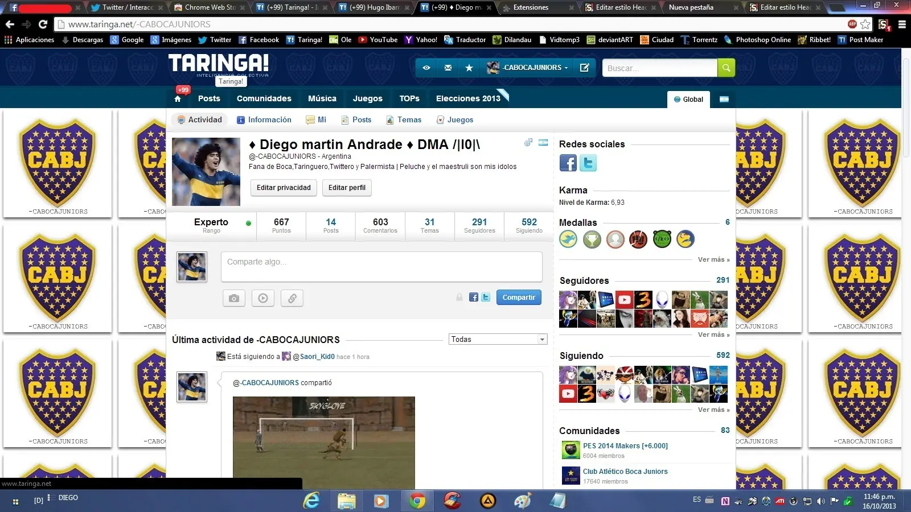Click the Comparte algo text box
This screenshot has width=911, height=512.
381,267
